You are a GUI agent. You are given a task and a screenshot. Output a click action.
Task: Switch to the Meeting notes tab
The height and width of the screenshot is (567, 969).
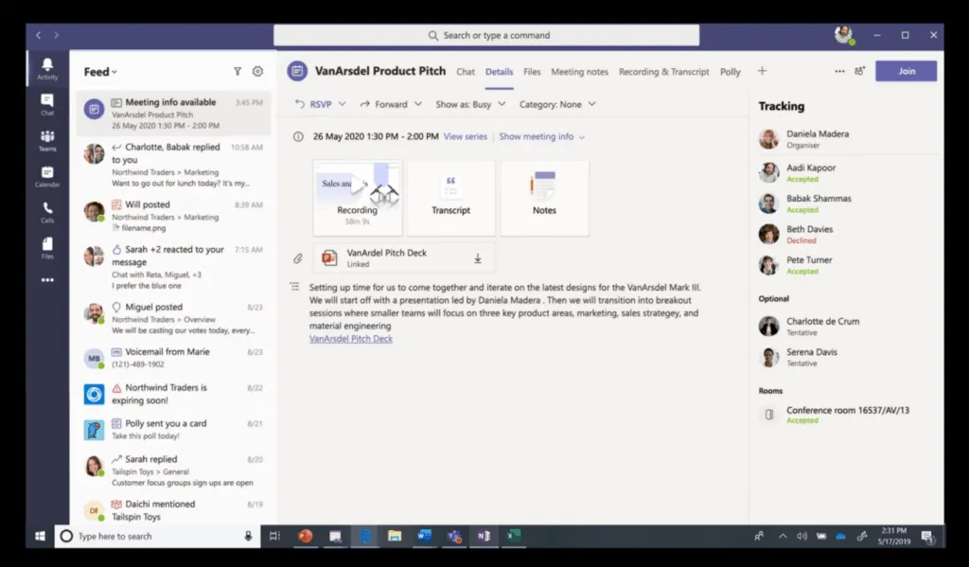coord(580,71)
